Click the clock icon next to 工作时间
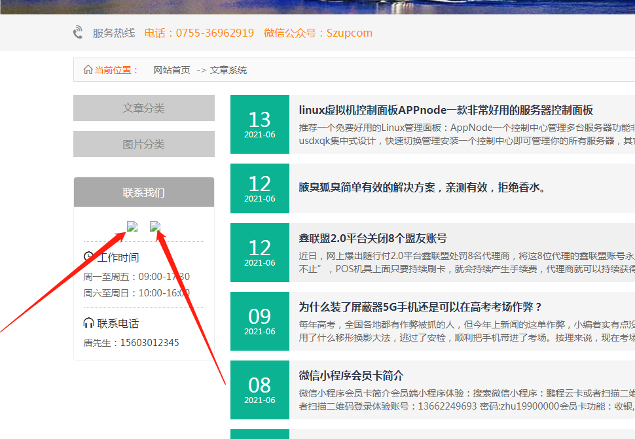Viewport: 635px width, 439px height. tap(89, 257)
